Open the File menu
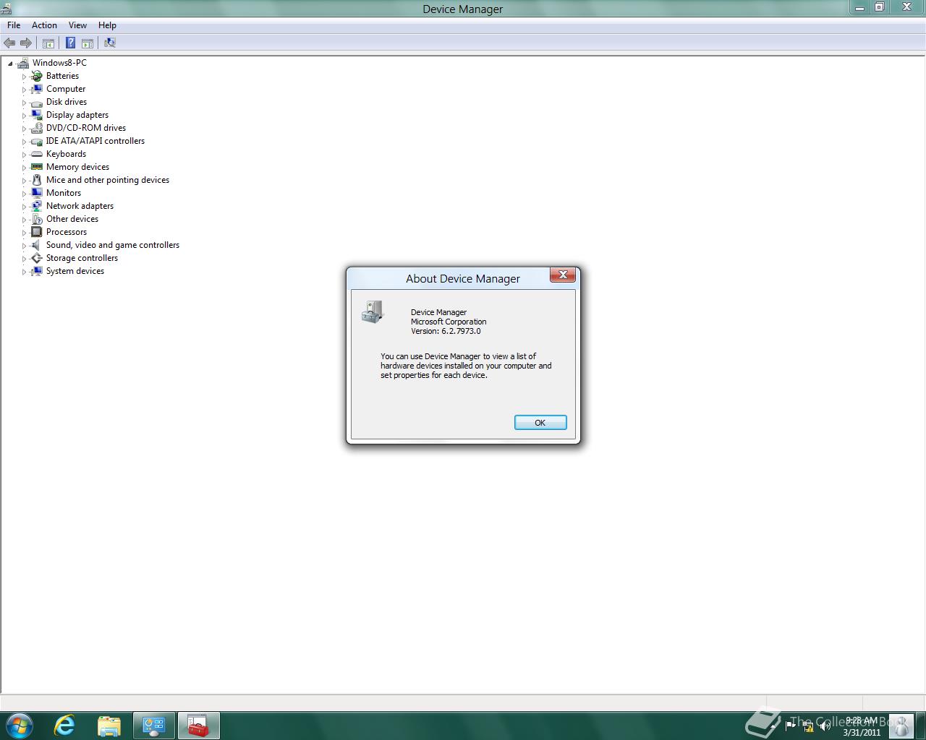The height and width of the screenshot is (740, 926). (14, 25)
